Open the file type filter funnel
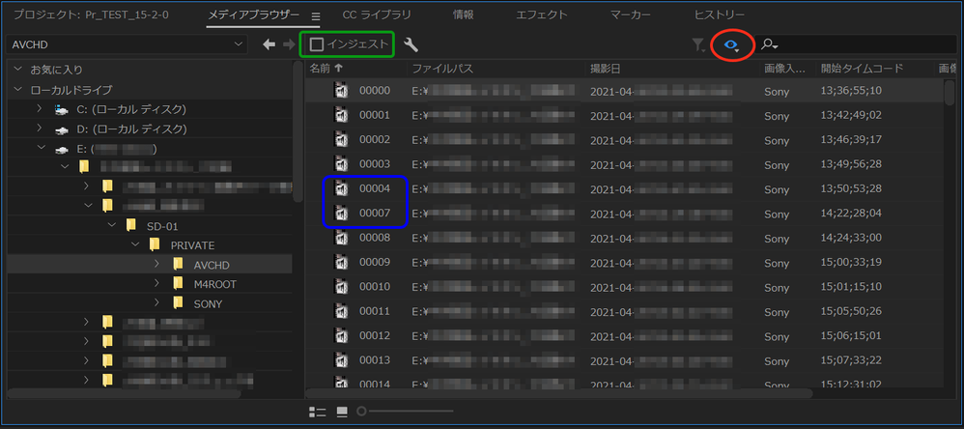This screenshot has width=964, height=429. coord(698,44)
